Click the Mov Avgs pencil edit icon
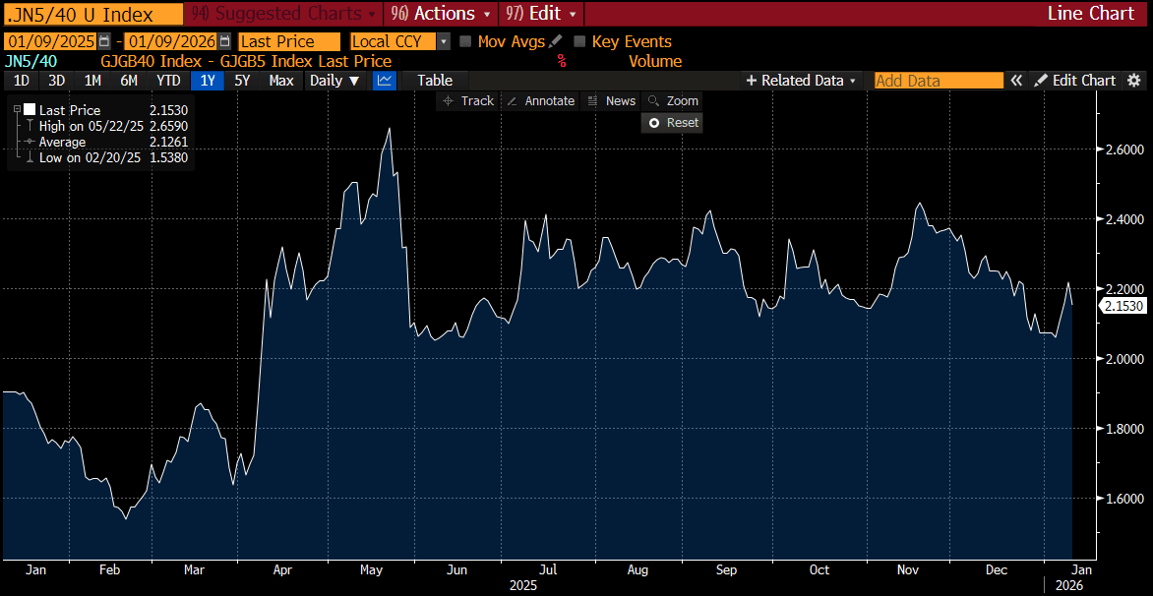Viewport: 1153px width, 596px height. pos(555,42)
